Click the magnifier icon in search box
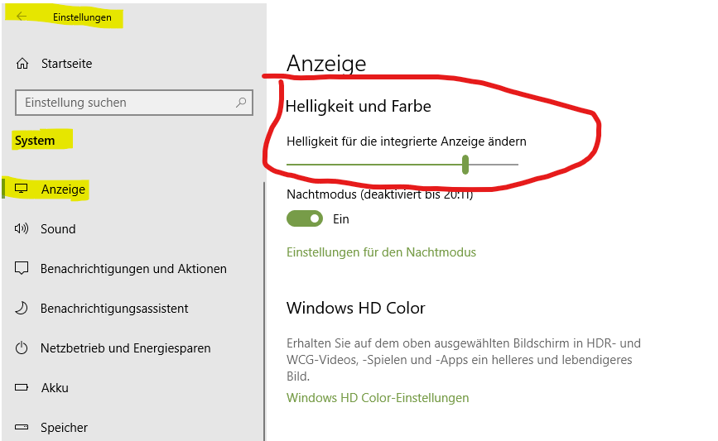 pyautogui.click(x=241, y=103)
